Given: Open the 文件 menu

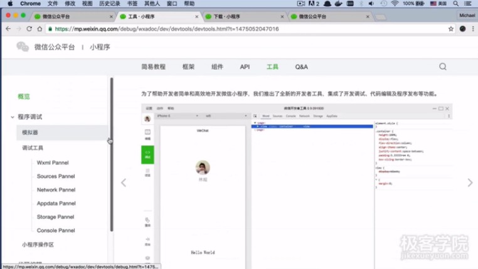Looking at the screenshot, I should point(53,4).
